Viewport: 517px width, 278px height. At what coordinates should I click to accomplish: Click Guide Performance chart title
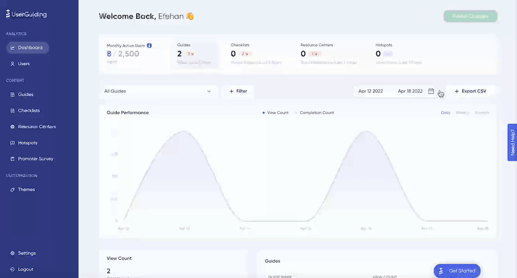click(128, 113)
